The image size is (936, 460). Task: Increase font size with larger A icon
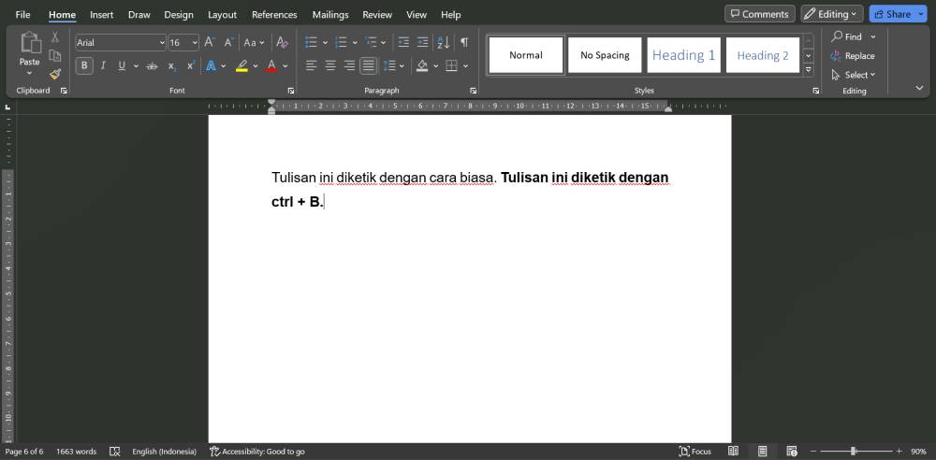pos(210,42)
